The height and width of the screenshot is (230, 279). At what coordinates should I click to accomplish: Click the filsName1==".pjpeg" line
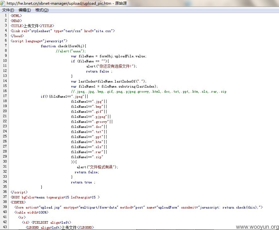click(91, 117)
